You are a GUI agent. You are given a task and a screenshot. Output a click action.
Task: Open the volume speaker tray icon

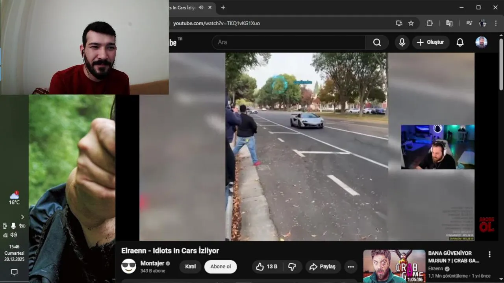(14, 235)
